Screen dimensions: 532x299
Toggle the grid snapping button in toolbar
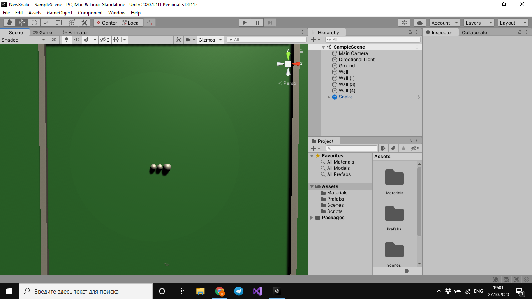point(150,23)
